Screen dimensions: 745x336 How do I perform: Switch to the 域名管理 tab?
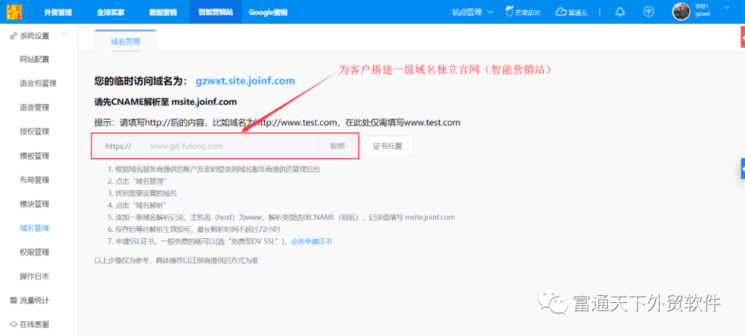[x=126, y=42]
